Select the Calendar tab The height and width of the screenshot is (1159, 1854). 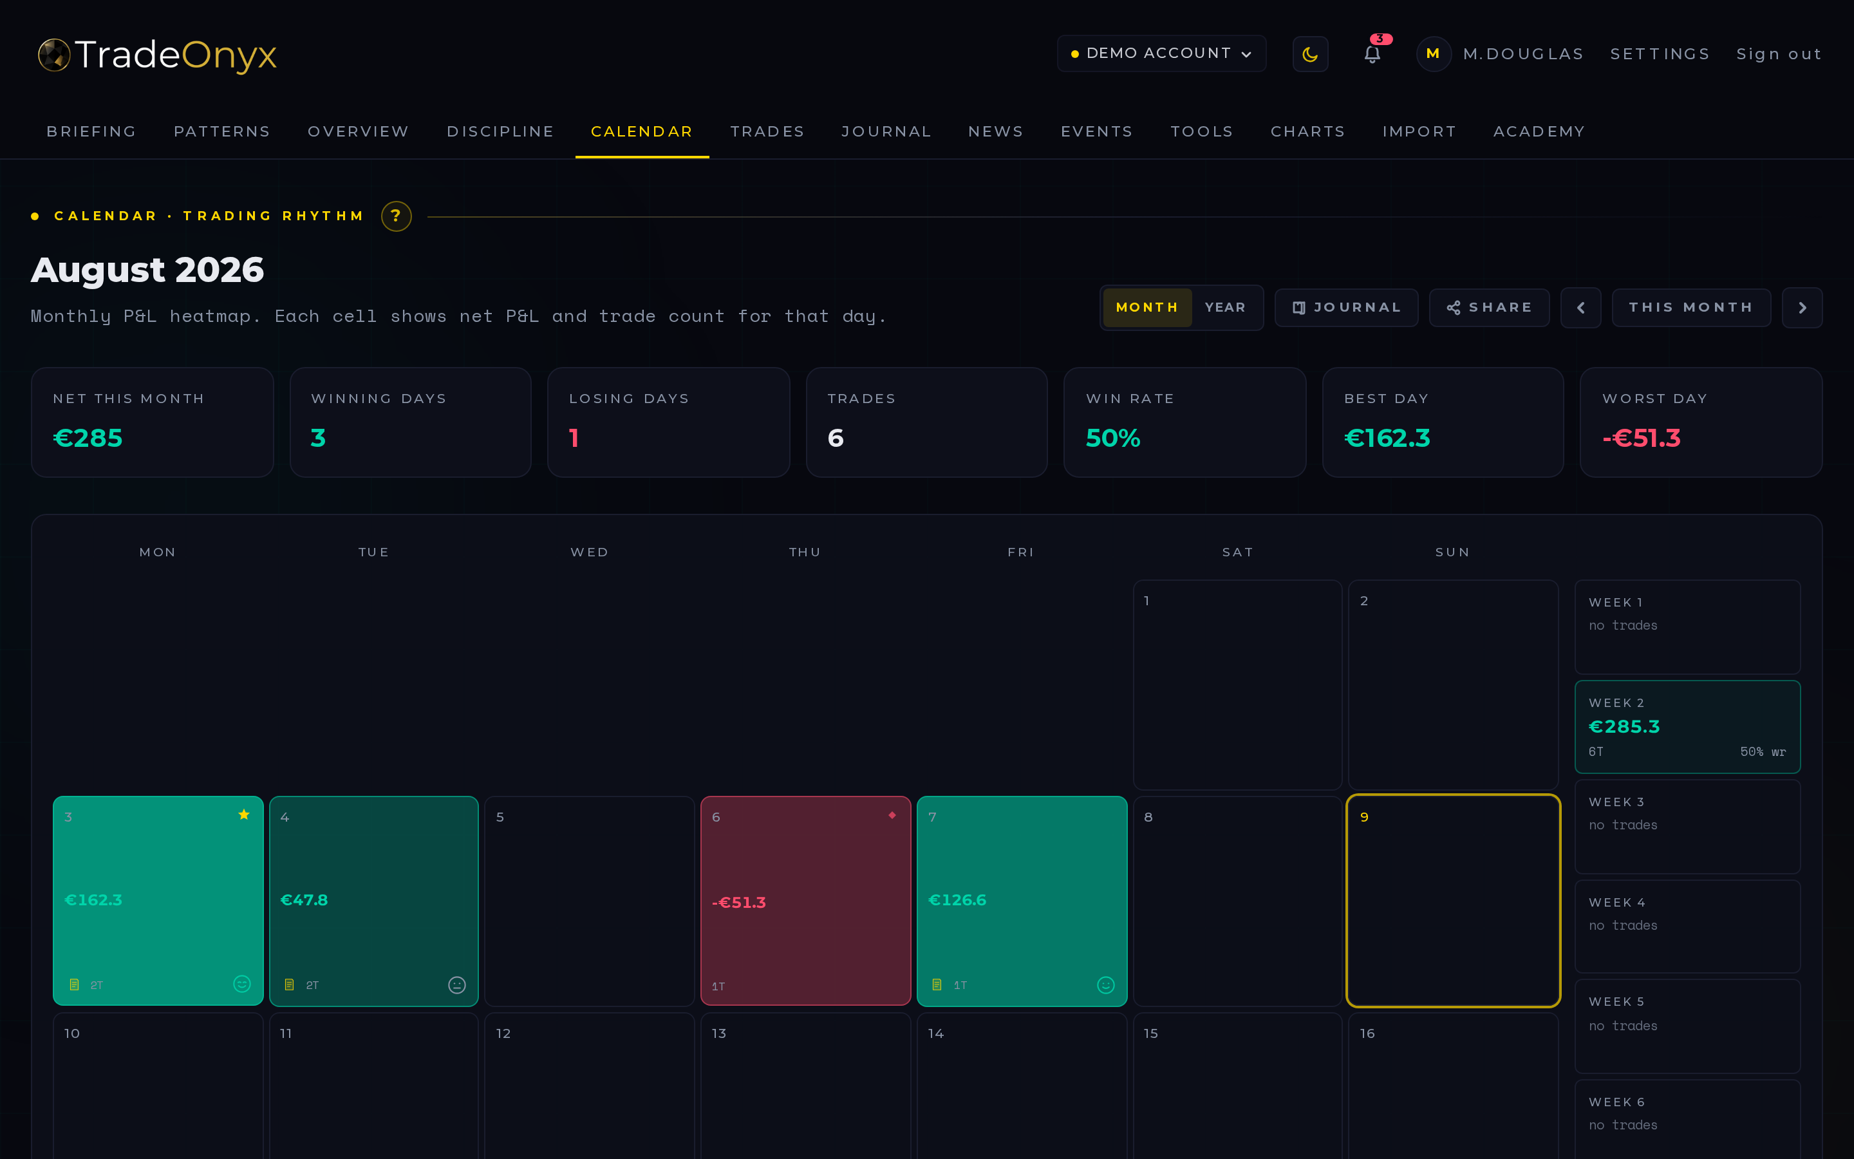tap(642, 132)
